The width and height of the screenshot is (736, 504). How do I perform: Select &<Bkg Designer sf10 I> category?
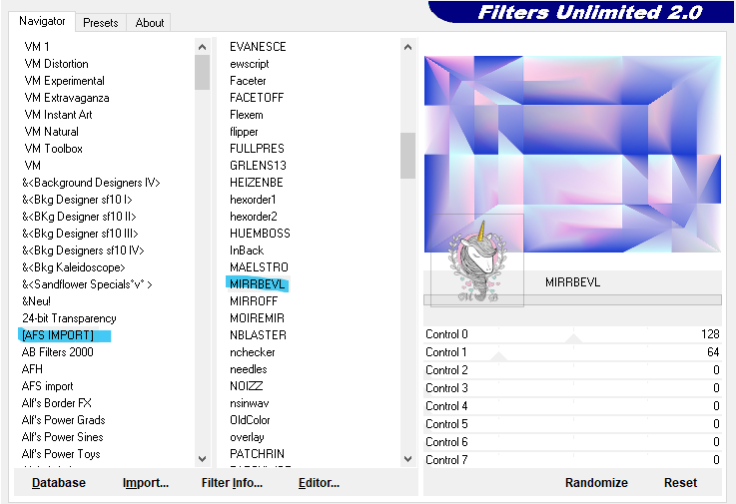click(x=77, y=200)
